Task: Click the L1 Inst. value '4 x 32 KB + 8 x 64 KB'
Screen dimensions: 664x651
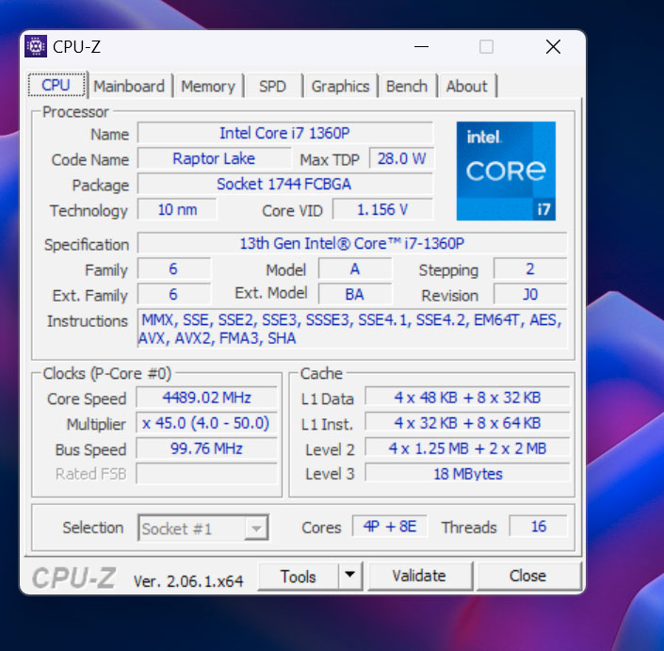Action: click(467, 423)
